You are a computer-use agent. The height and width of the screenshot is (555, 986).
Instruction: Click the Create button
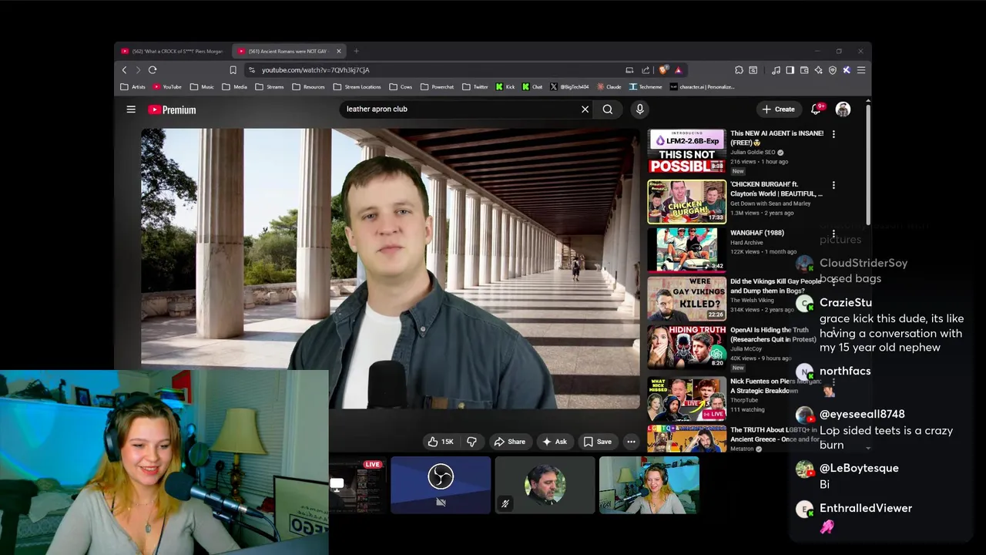coord(779,109)
